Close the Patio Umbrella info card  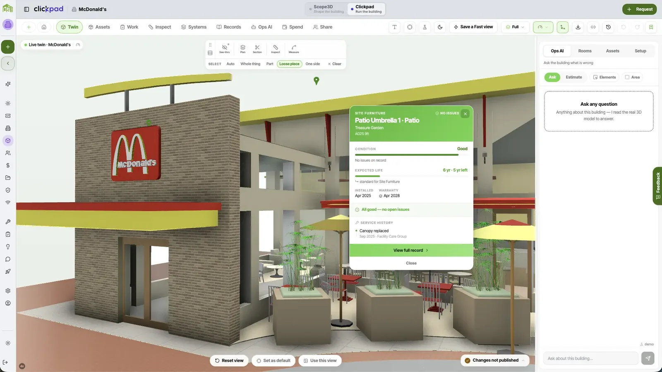coord(465,114)
